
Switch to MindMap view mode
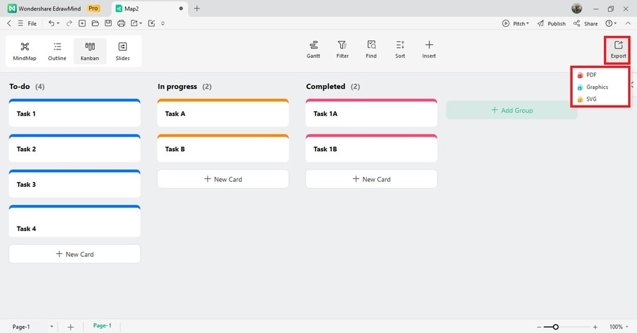tap(25, 51)
